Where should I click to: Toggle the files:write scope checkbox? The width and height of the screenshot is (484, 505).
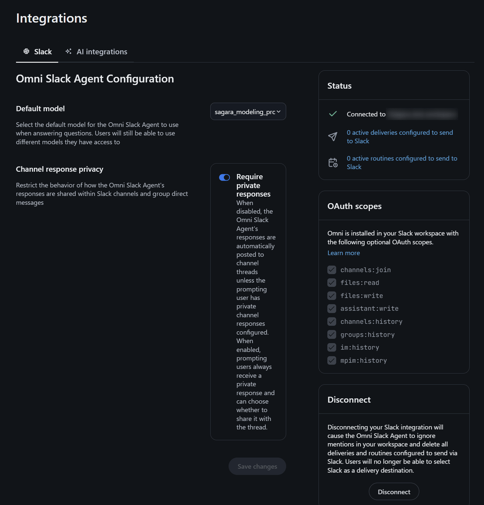coord(332,296)
